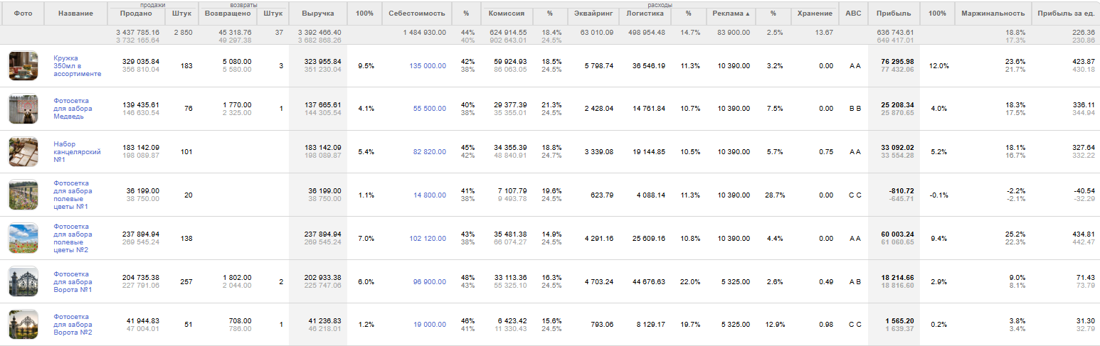Sort by the Название column header
This screenshot has height=346, width=1100.
75,13
